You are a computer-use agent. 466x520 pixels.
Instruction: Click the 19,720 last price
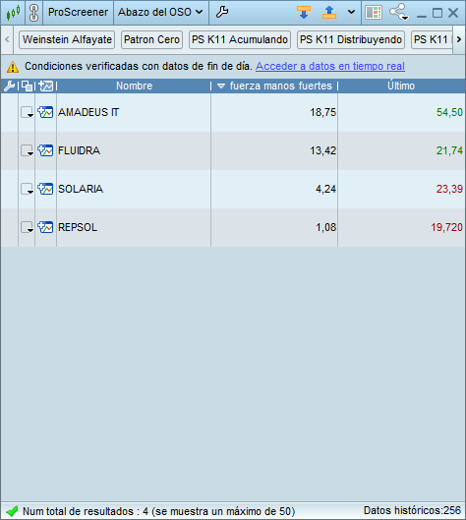pos(446,227)
